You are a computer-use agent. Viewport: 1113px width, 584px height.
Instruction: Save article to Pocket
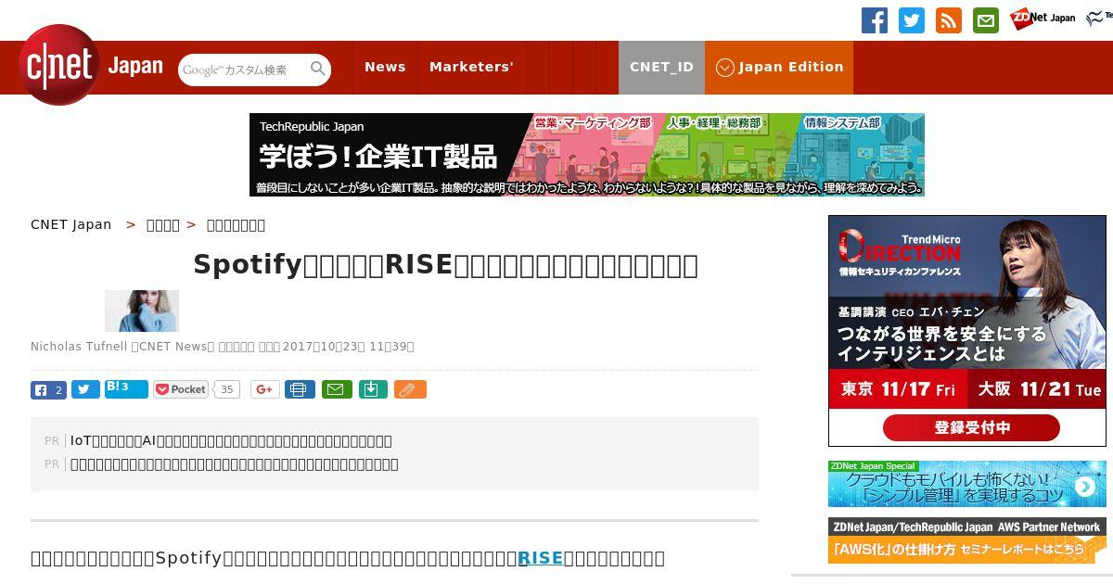pos(181,389)
